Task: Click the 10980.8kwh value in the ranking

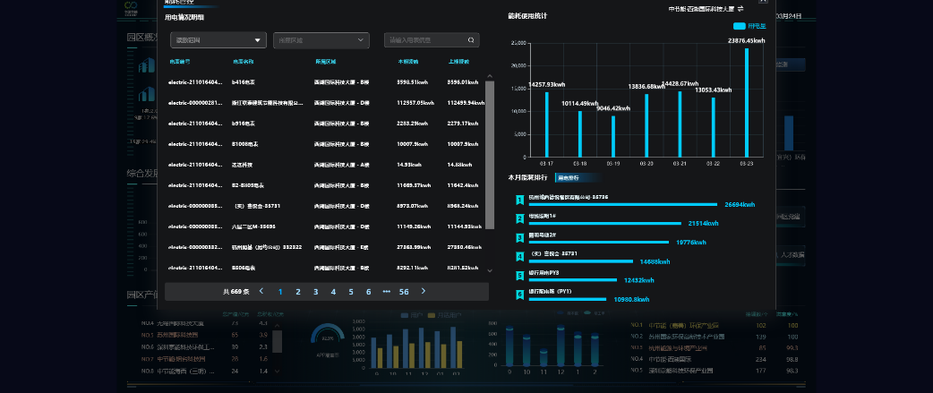Action: coord(631,299)
